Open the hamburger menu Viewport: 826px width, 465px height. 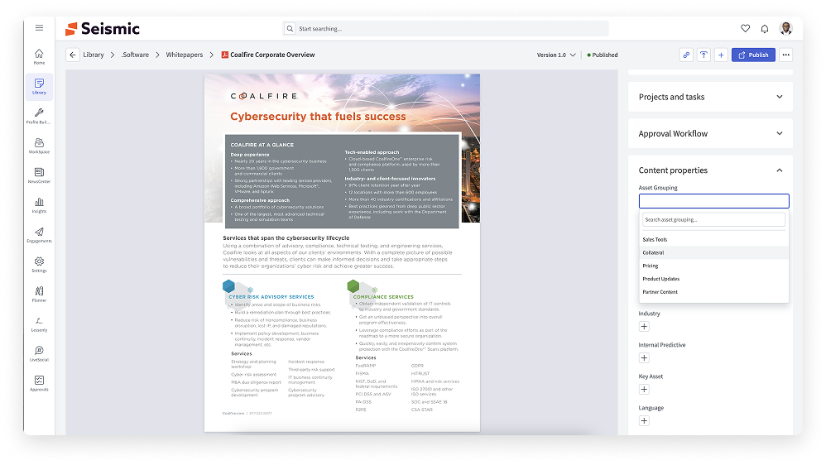pyautogui.click(x=39, y=28)
